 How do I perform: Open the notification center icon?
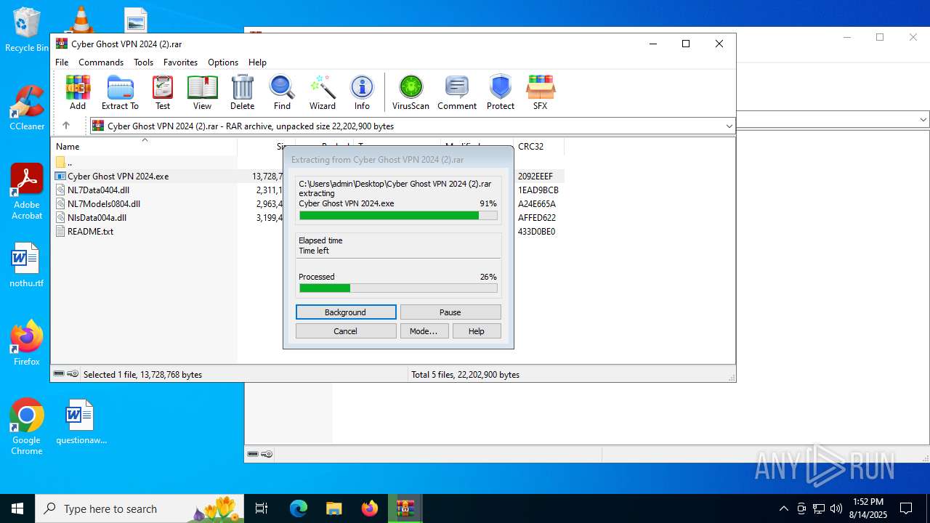(x=906, y=508)
